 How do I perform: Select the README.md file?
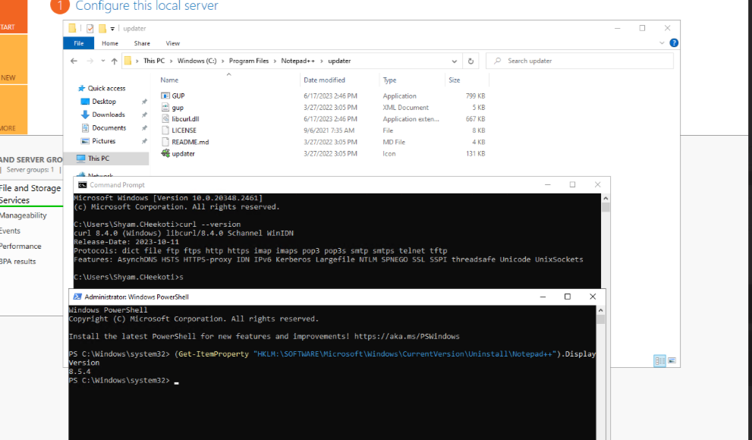tap(190, 142)
